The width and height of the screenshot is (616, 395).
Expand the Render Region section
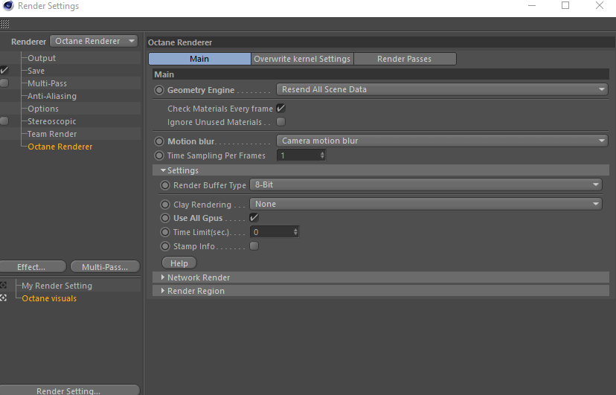tap(163, 291)
